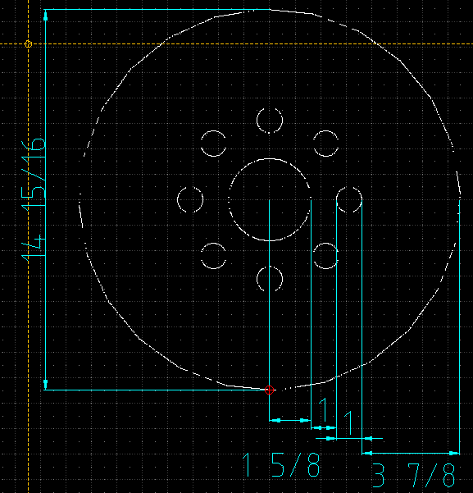Click the red origin marker on the circle
This screenshot has width=473, height=493.
[x=270, y=390]
